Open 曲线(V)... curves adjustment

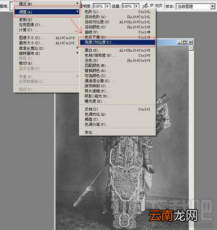[117, 32]
